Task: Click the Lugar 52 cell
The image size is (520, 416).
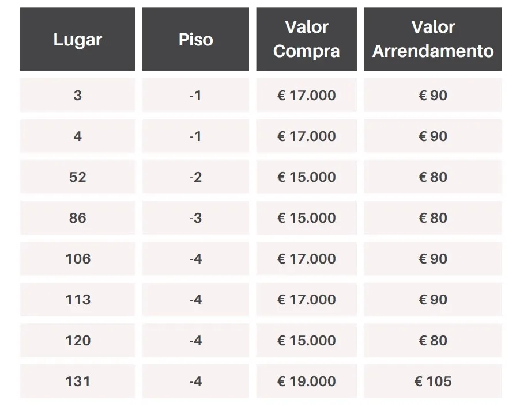Action: (x=77, y=177)
